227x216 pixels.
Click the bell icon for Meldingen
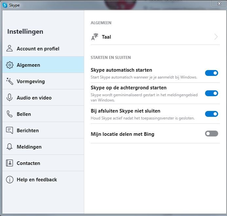[9, 147]
